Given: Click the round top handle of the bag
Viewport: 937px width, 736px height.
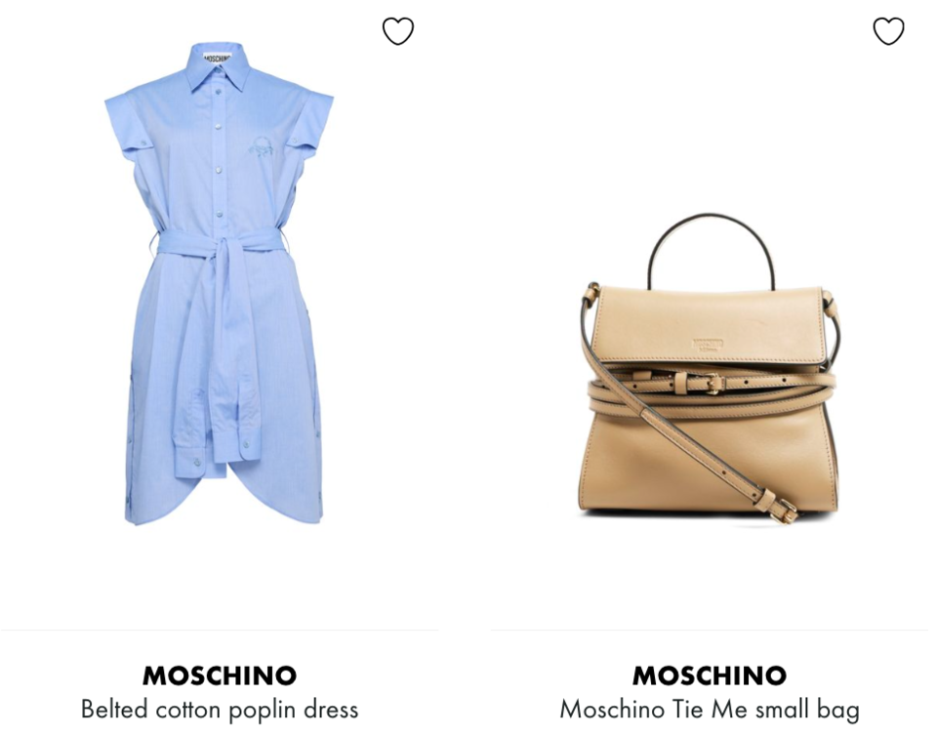Looking at the screenshot, I should pyautogui.click(x=712, y=250).
